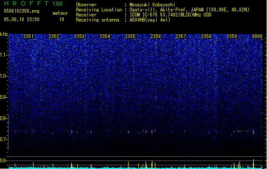Click the red meteor echo just before 0000
Screen dimensions: 267x169
point(253,132)
